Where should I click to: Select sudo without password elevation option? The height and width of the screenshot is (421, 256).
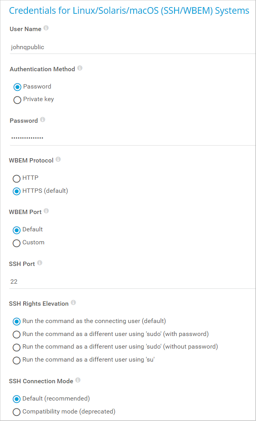(17, 347)
